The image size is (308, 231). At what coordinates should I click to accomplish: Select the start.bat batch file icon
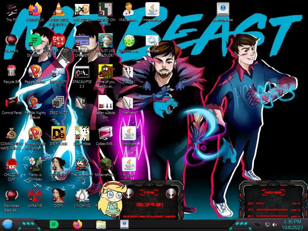pos(152,43)
